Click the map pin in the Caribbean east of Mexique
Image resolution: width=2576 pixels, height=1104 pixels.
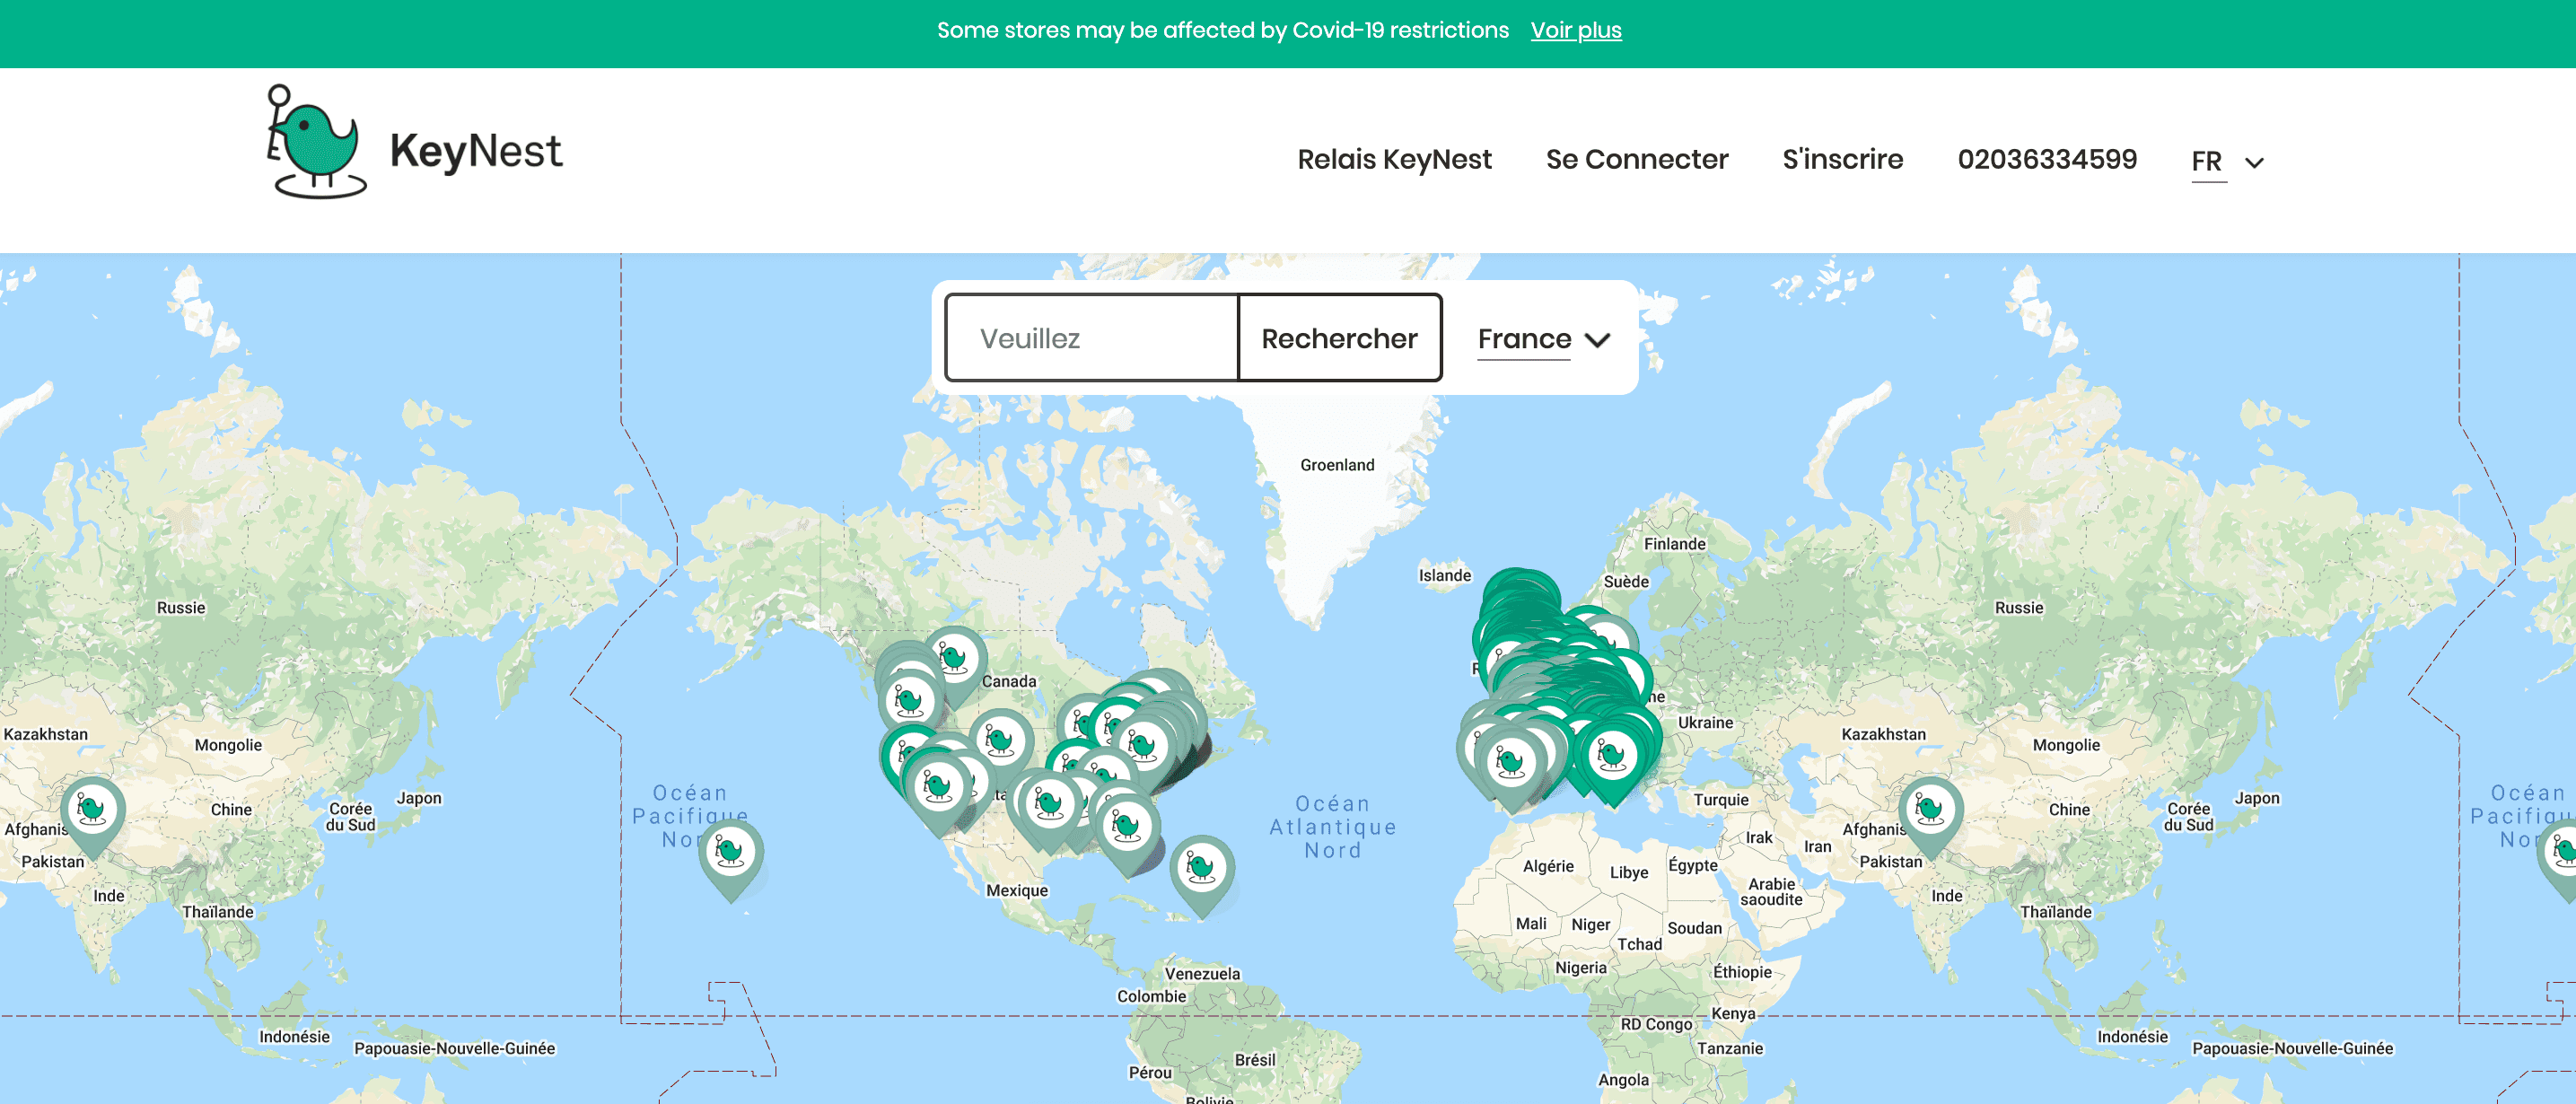pos(1202,875)
